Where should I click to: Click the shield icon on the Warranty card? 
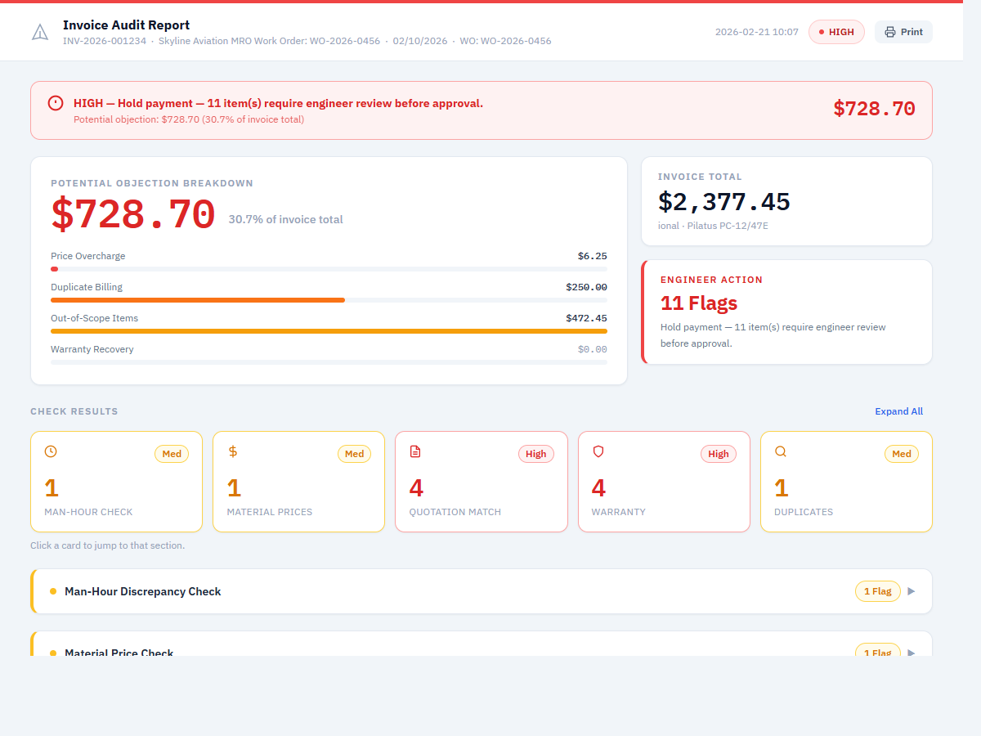click(598, 451)
